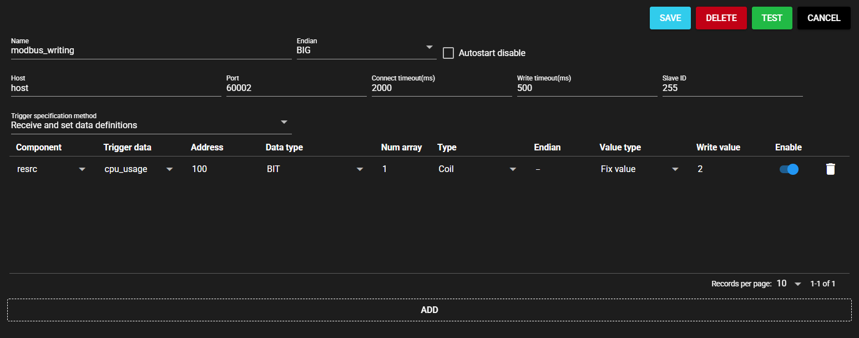Click the Write value field in row
This screenshot has height=338, width=859.
727,169
